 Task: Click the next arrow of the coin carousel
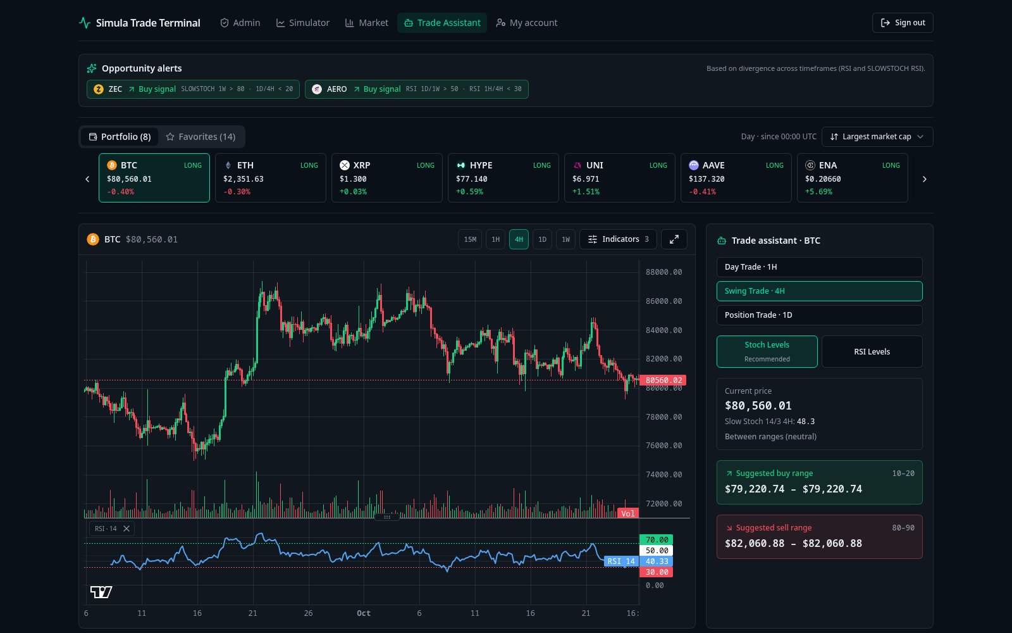pyautogui.click(x=925, y=179)
